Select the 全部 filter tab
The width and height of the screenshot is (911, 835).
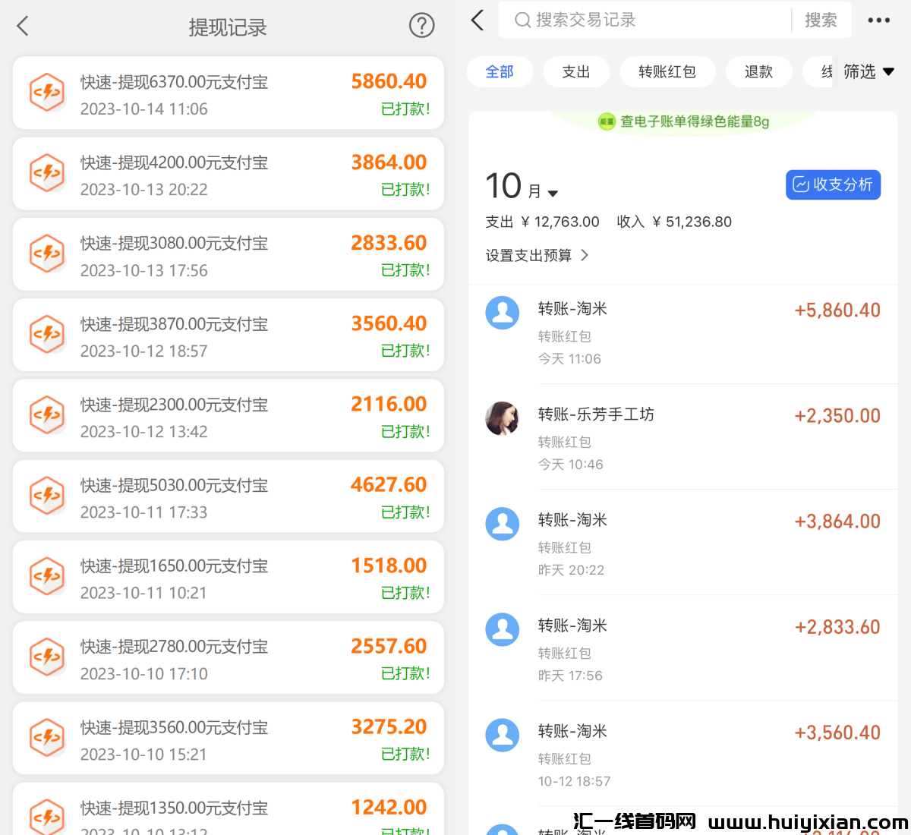tap(500, 72)
